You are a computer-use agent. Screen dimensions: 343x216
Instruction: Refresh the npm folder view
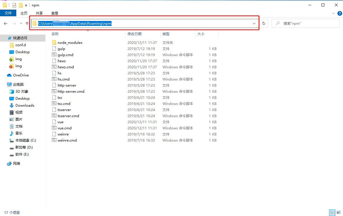264,23
